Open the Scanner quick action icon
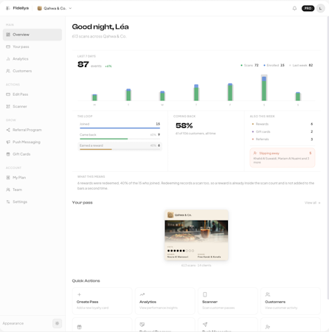This screenshot has height=332, width=329. [205, 294]
